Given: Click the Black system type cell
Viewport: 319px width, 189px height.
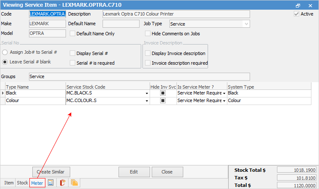Looking at the screenshot, I should [269, 93].
